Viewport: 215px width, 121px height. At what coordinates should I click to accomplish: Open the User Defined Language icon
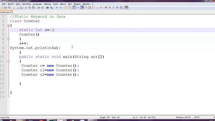tap(86, 7)
